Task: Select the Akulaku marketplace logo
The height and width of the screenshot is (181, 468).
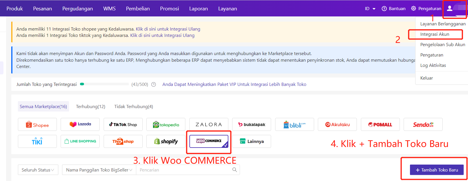Action: [x=337, y=125]
